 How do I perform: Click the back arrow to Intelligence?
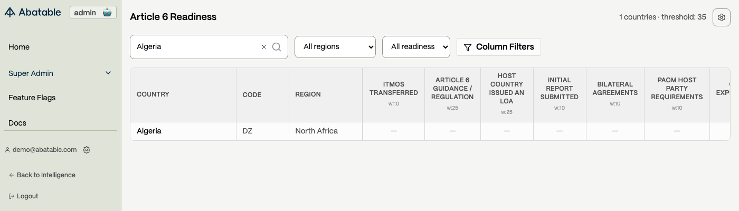[x=12, y=175]
